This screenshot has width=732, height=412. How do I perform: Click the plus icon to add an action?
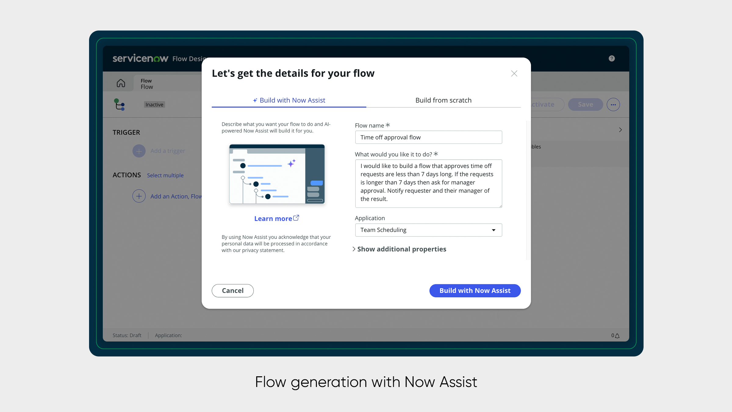click(139, 196)
